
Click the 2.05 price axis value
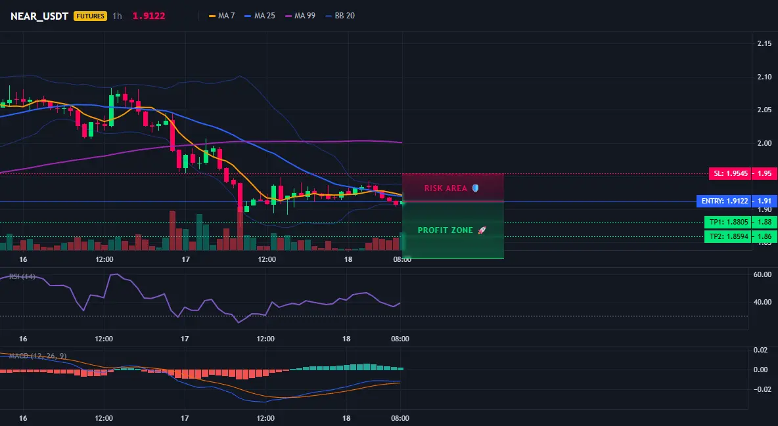[764, 110]
